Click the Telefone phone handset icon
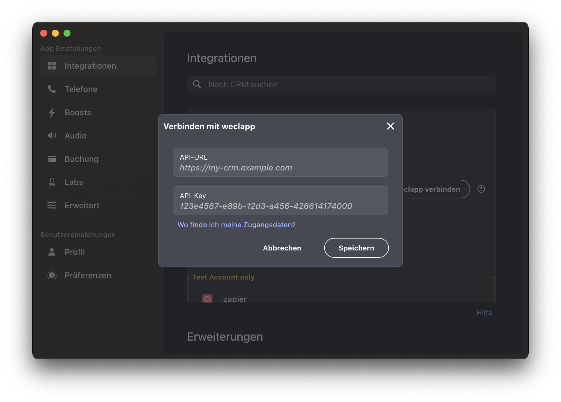 [x=52, y=89]
